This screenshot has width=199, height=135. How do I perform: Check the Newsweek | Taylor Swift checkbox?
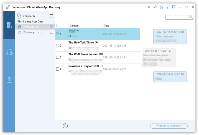tap(57, 69)
